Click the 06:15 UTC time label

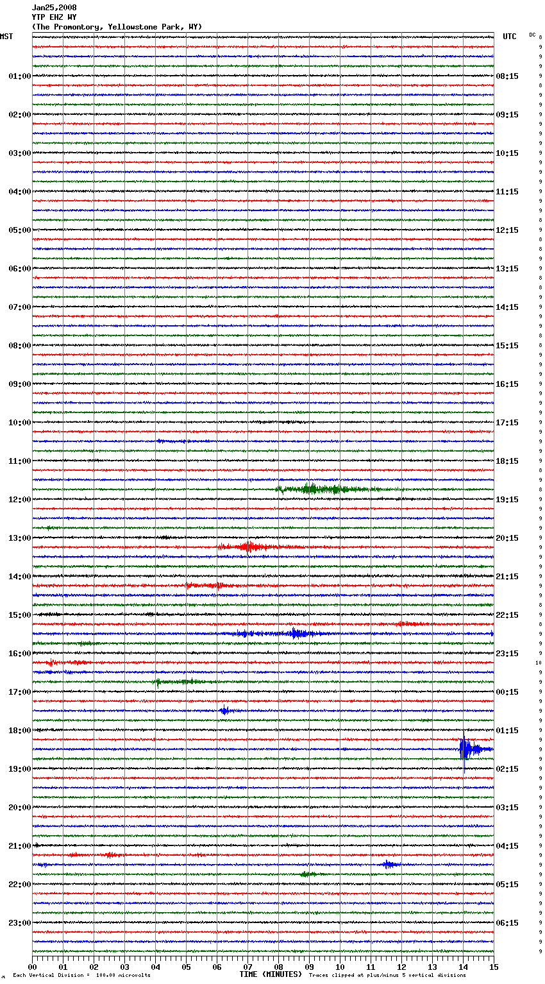pos(507,923)
